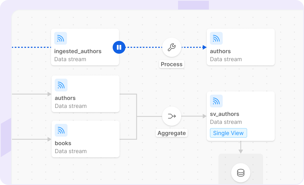The width and height of the screenshot is (304, 185).
Task: Click the sv_authors data stream icon
Action: click(216, 101)
